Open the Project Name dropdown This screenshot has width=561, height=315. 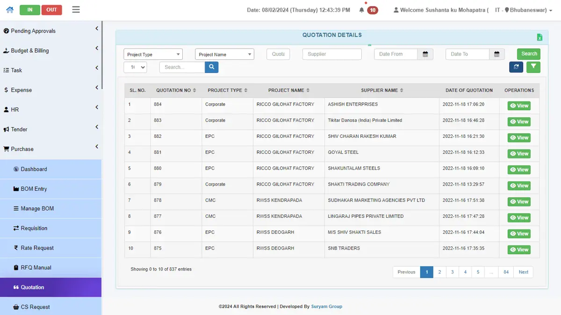(224, 54)
